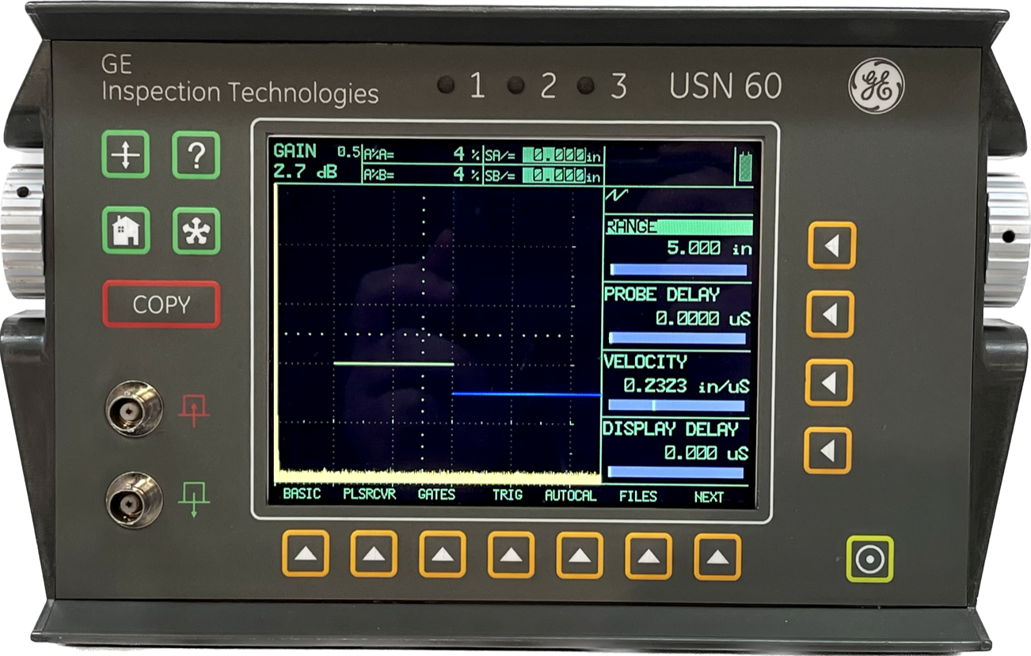Tap the up-arrow key under FILES
This screenshot has height=656, width=1031.
tap(649, 556)
